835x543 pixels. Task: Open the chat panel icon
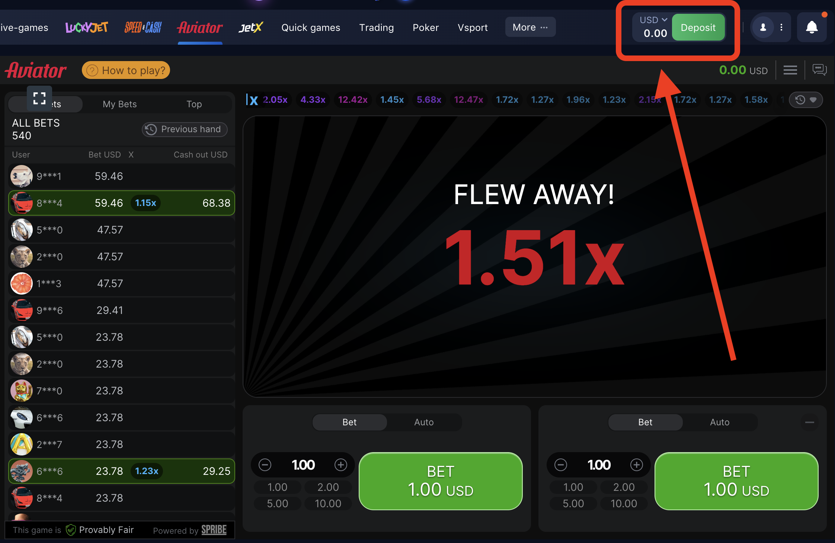coord(819,70)
